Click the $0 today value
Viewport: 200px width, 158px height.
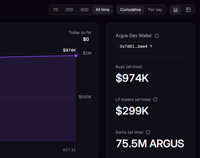(86, 39)
